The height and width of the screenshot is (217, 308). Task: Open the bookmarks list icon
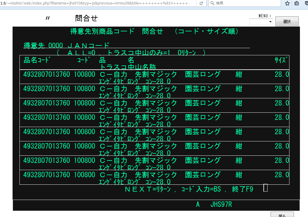click(x=297, y=3)
